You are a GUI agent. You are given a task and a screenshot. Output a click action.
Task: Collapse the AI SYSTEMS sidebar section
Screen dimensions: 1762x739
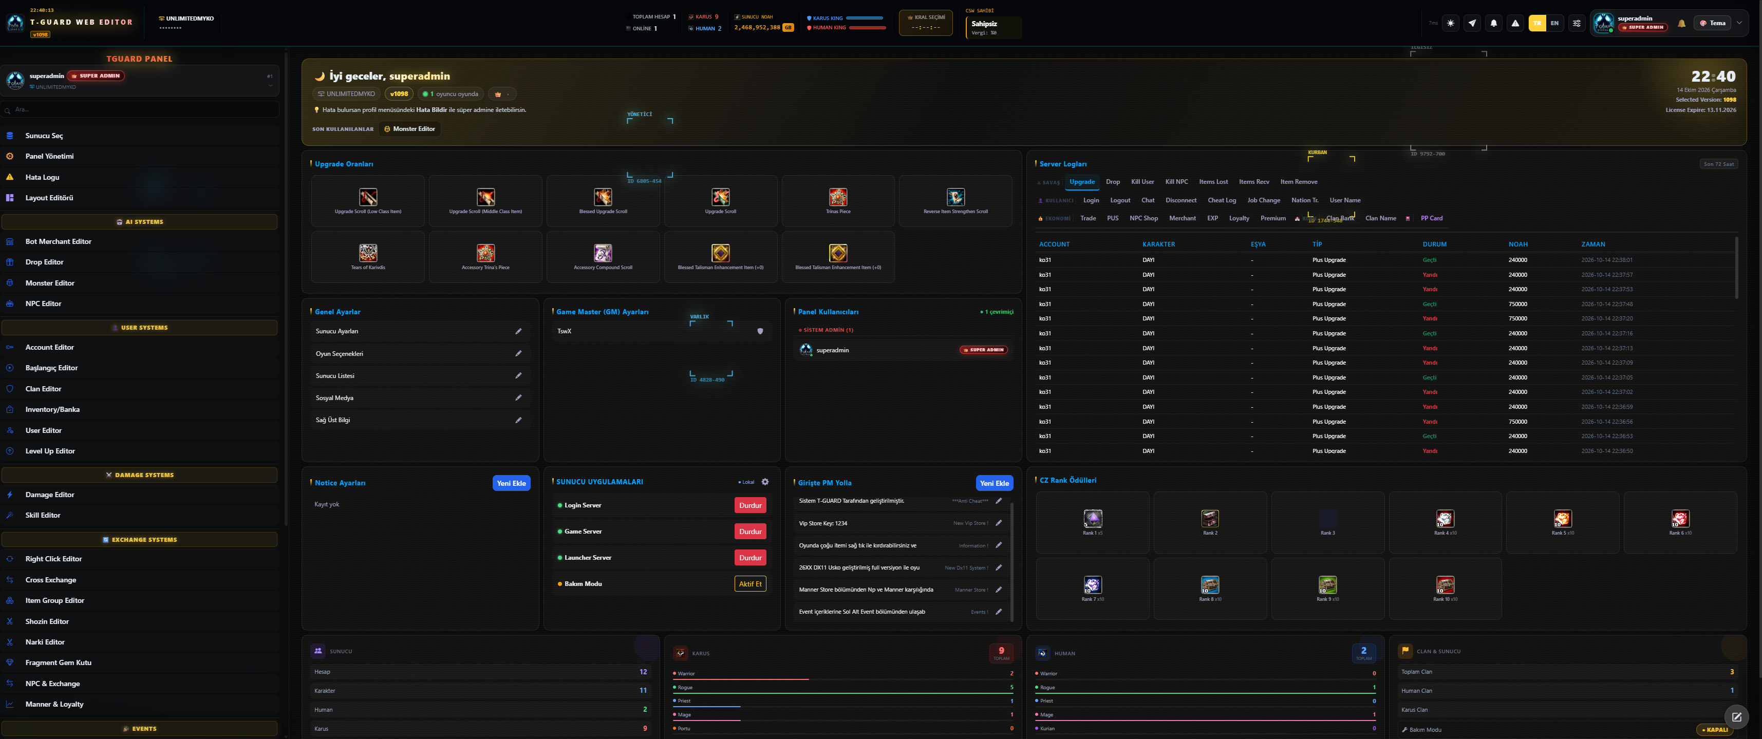coord(140,222)
